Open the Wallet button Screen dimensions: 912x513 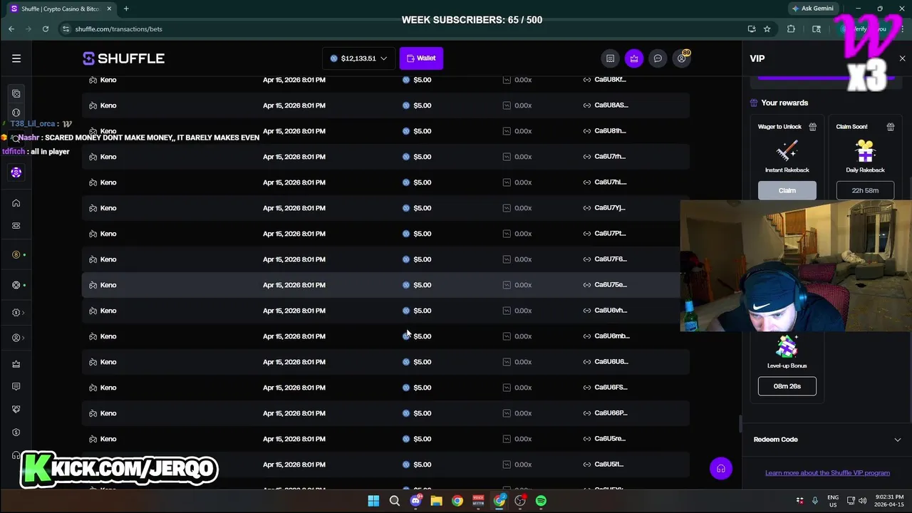pos(421,58)
